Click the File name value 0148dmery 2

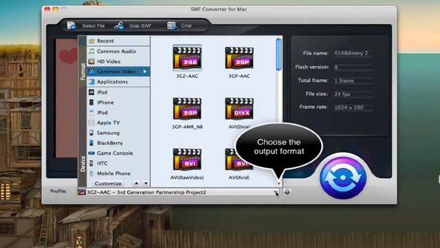tap(351, 53)
